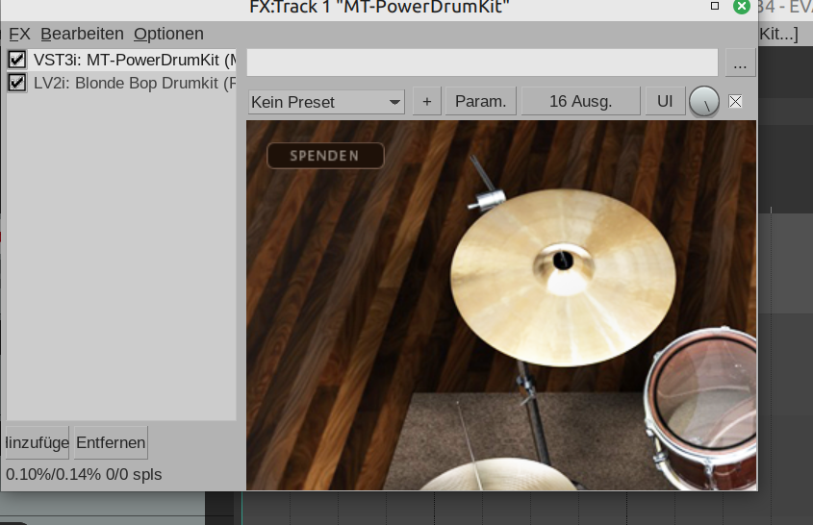The height and width of the screenshot is (525, 813).
Task: Select the VST3i: MT-PowerDrumKit entry
Action: coord(135,61)
